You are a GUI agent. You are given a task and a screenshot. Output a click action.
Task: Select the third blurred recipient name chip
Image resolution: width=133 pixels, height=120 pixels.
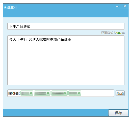pos(58,93)
